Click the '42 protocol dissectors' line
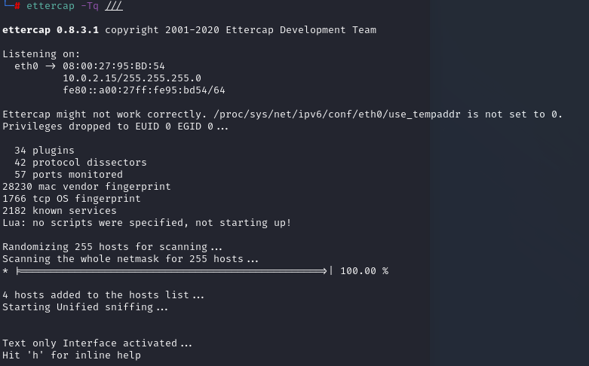 click(x=81, y=163)
